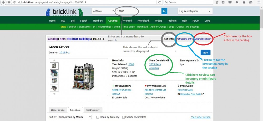Image resolution: width=263 pixels, height=121 pixels.
Task: Click the Sets breadcrumb link
Action: [x=63, y=39]
